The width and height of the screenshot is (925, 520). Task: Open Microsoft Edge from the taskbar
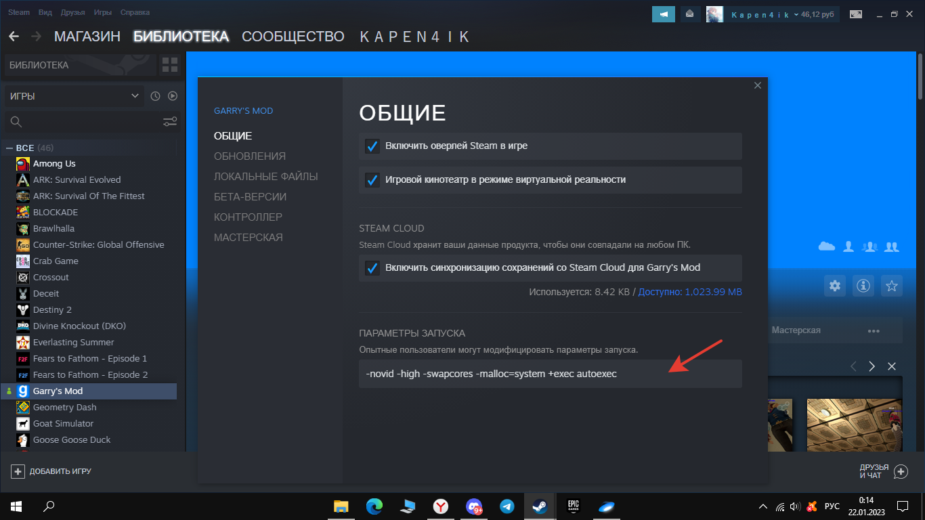tap(374, 506)
